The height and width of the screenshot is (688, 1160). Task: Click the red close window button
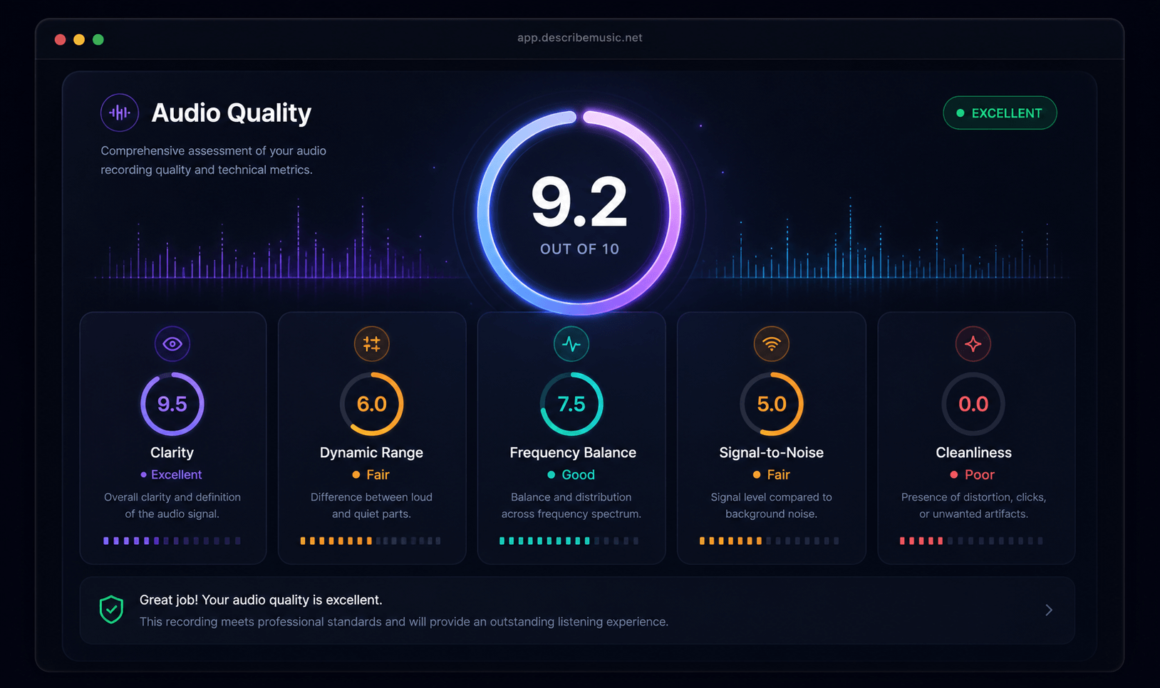60,39
